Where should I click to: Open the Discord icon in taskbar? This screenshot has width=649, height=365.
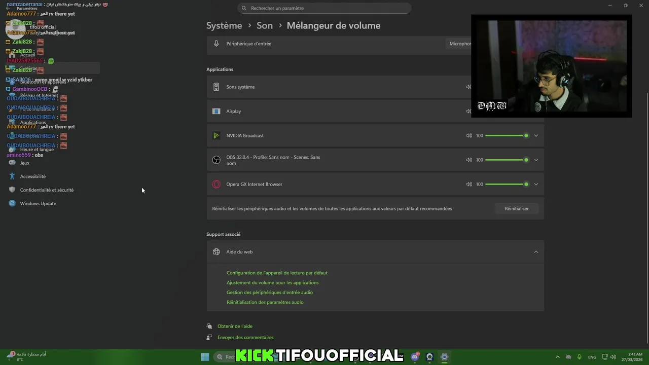point(415,357)
